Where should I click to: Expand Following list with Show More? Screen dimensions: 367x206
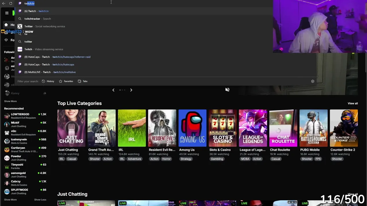click(x=10, y=101)
